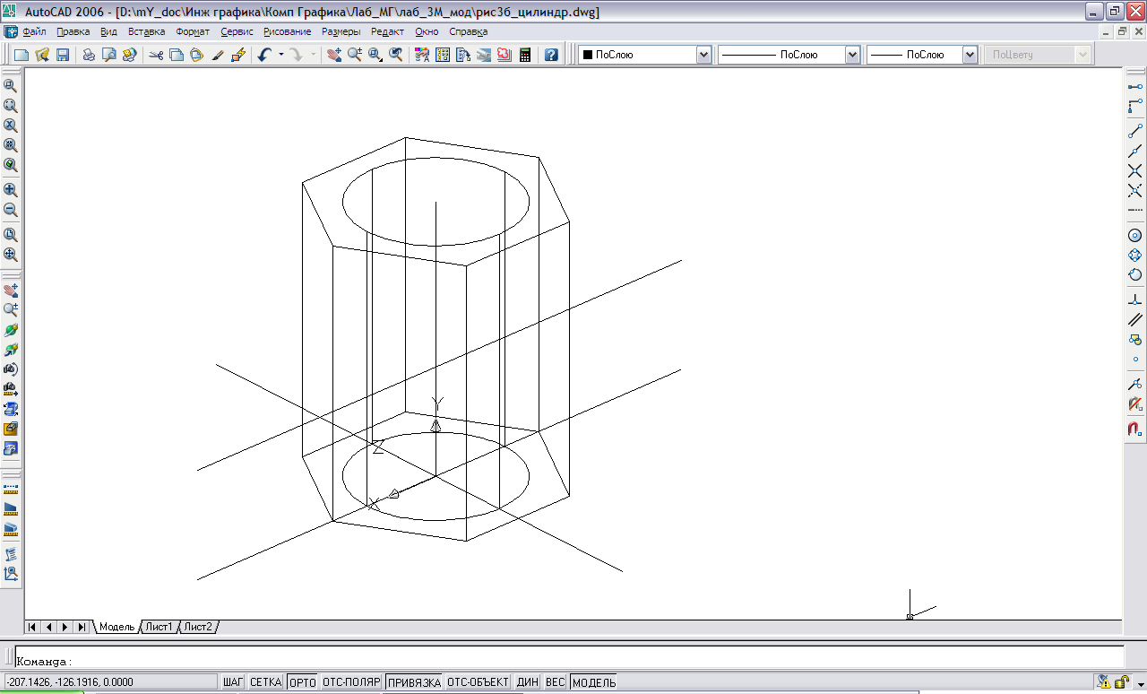The width and height of the screenshot is (1147, 694).
Task: Click Zoom Out minus magnifier in left toolbar
Action: point(11,211)
